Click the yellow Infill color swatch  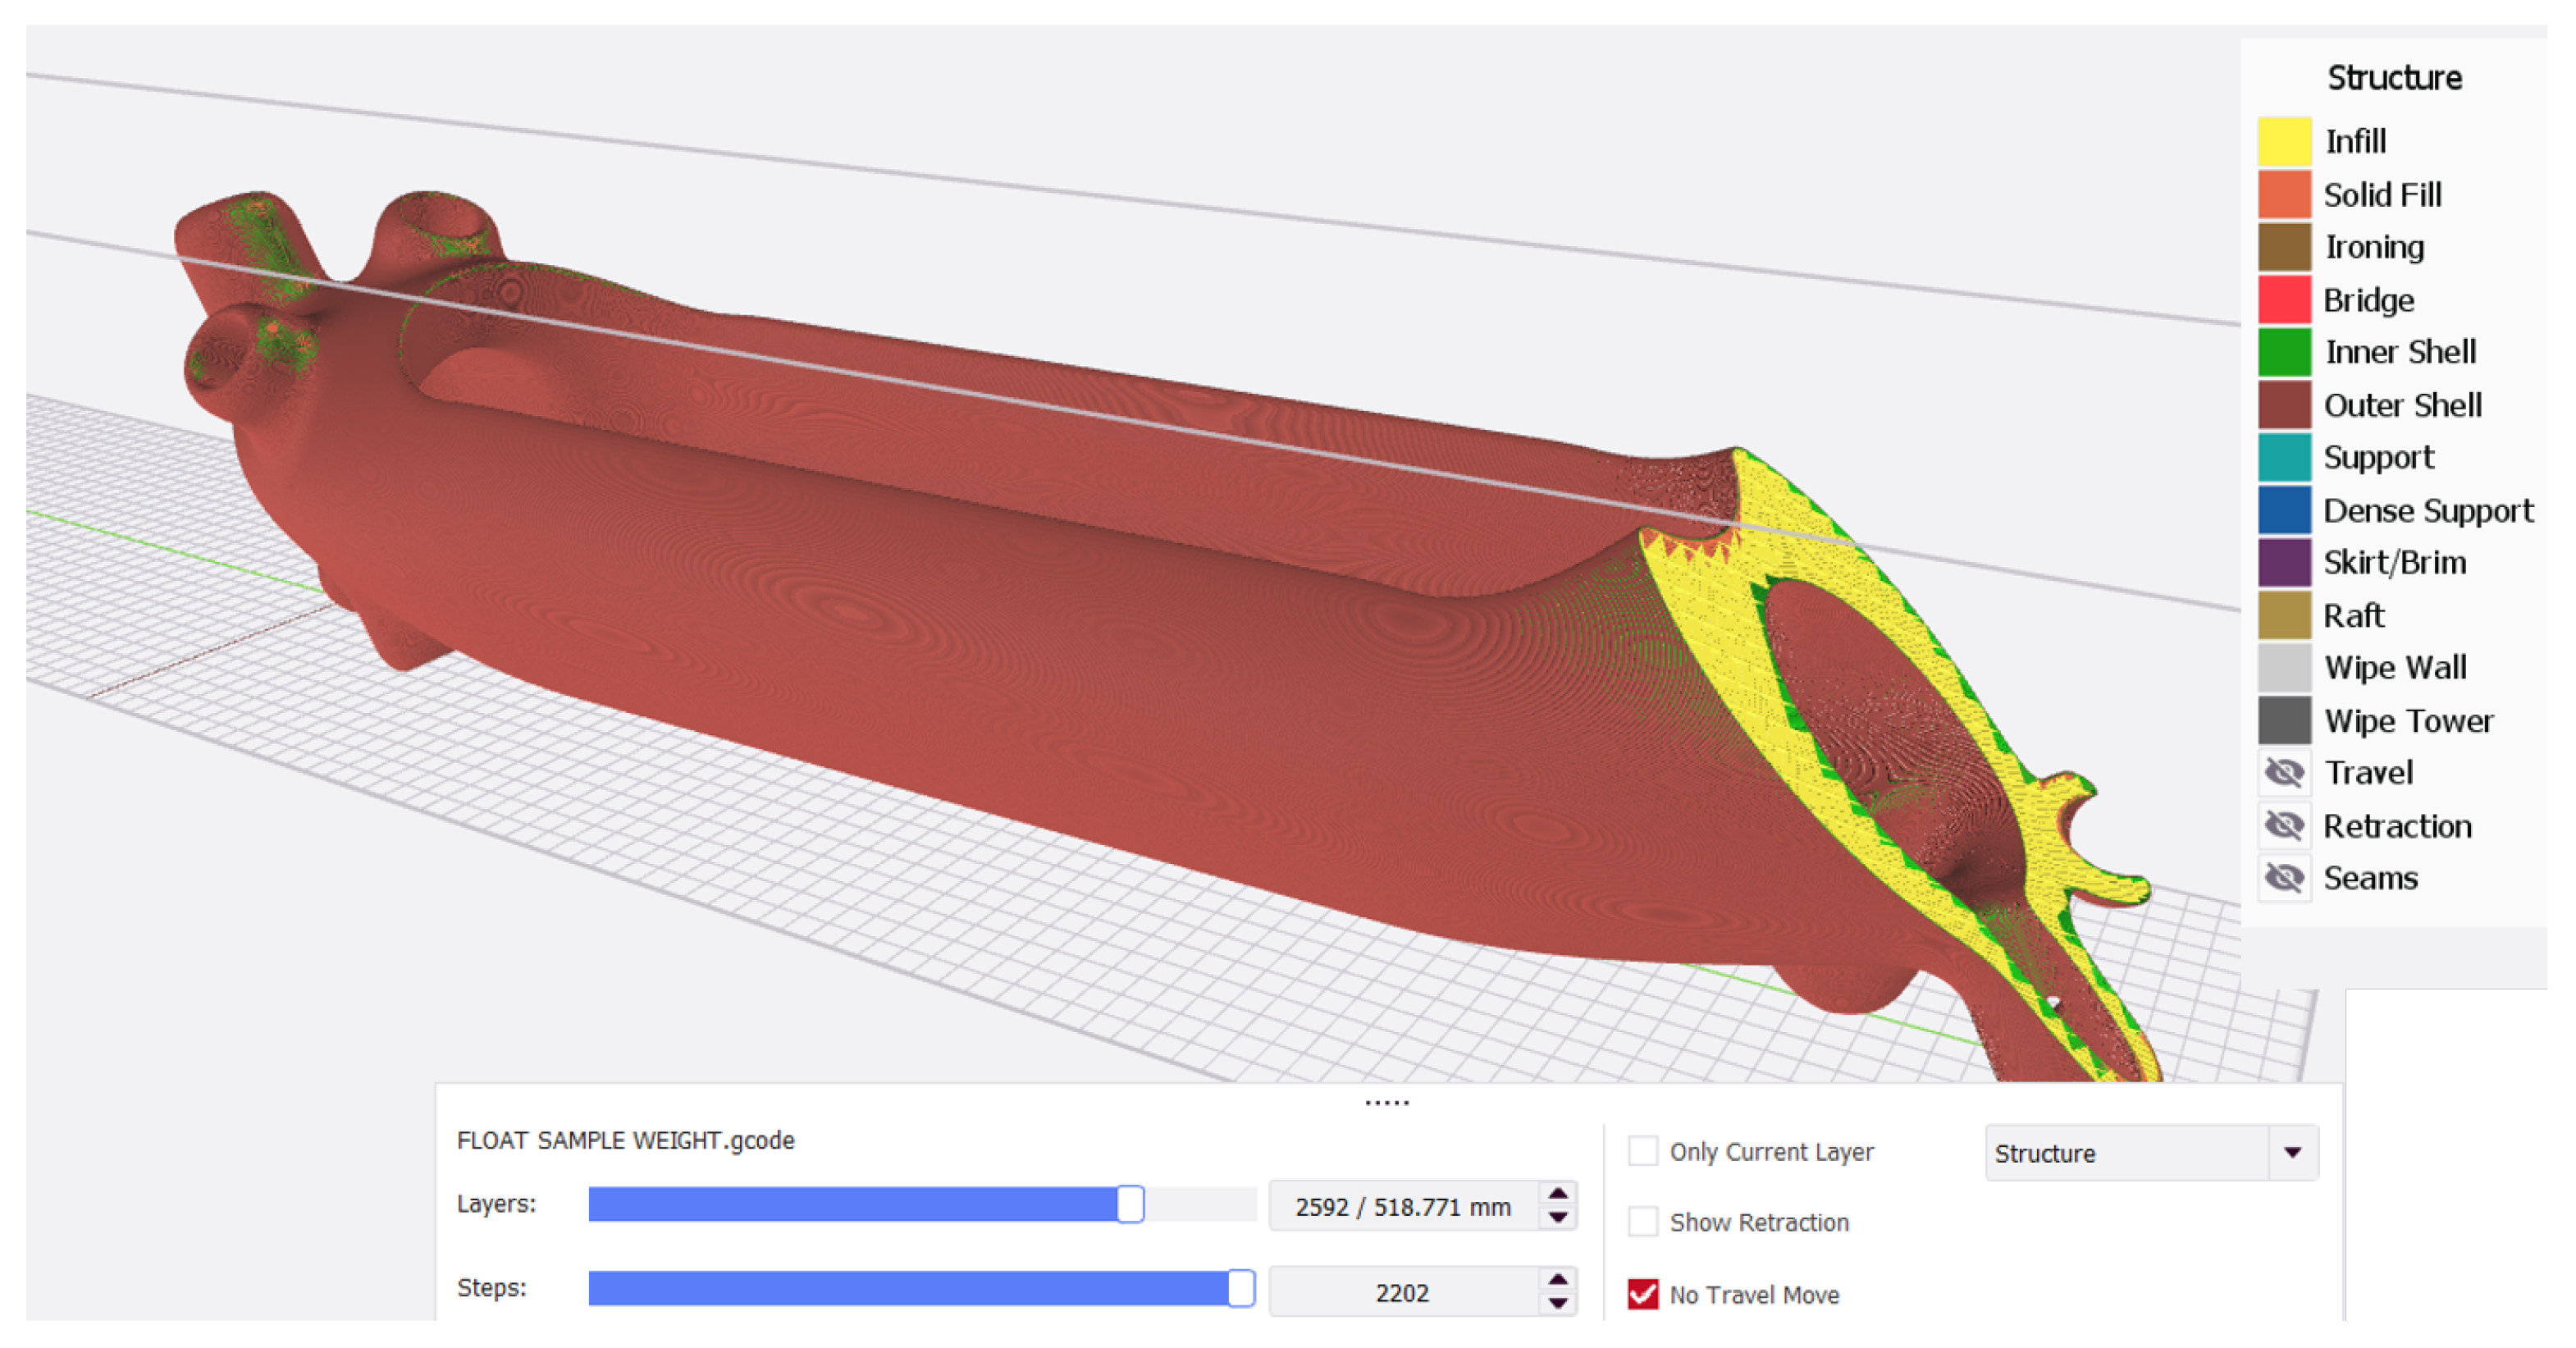[x=2284, y=141]
